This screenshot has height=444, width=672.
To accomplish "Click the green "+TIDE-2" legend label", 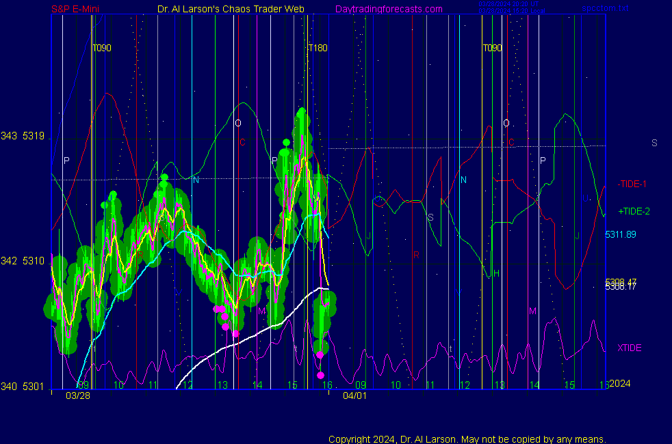I will (634, 211).
